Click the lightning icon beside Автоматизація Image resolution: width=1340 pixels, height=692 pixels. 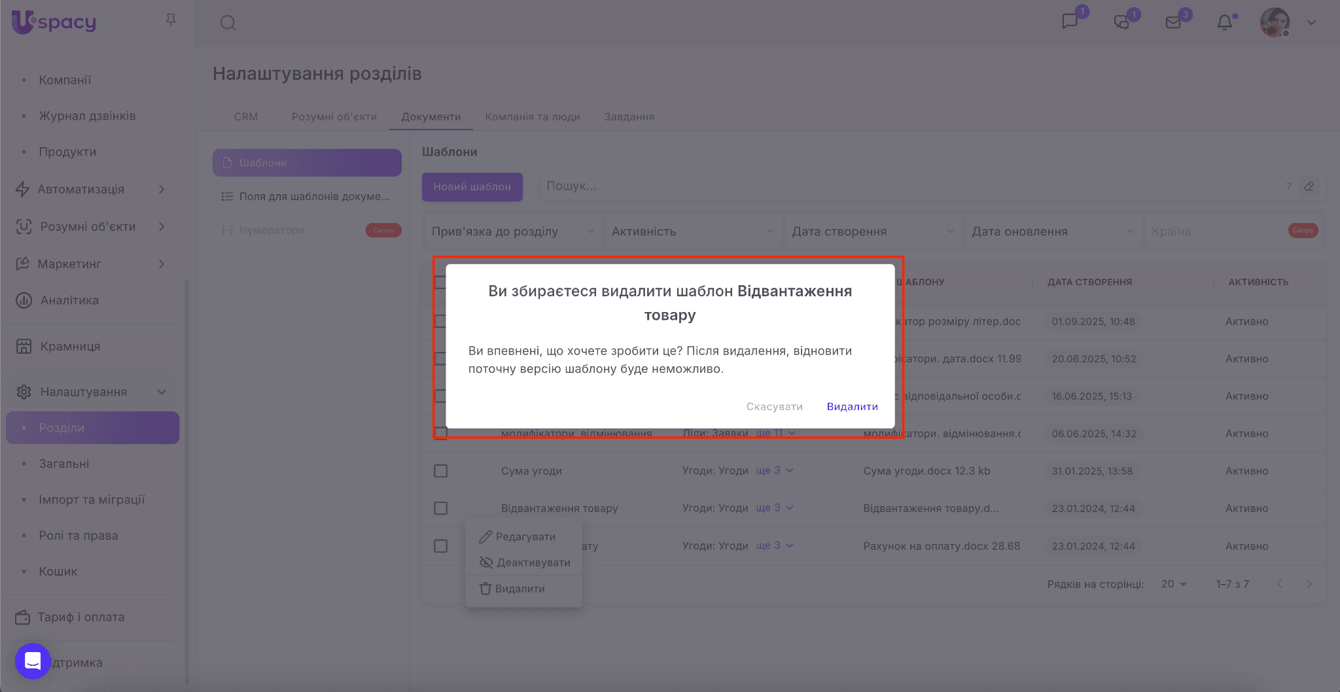[23, 189]
